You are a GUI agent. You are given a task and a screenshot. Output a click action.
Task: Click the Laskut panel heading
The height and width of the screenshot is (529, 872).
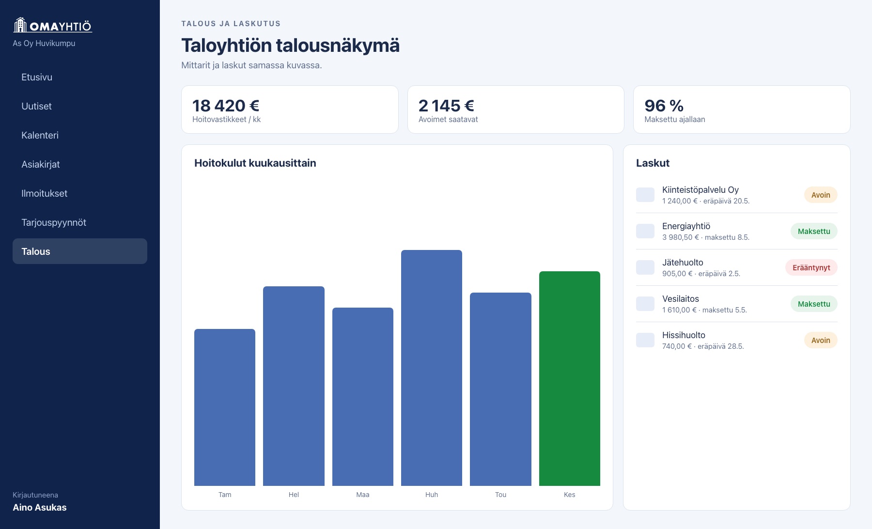coord(653,163)
